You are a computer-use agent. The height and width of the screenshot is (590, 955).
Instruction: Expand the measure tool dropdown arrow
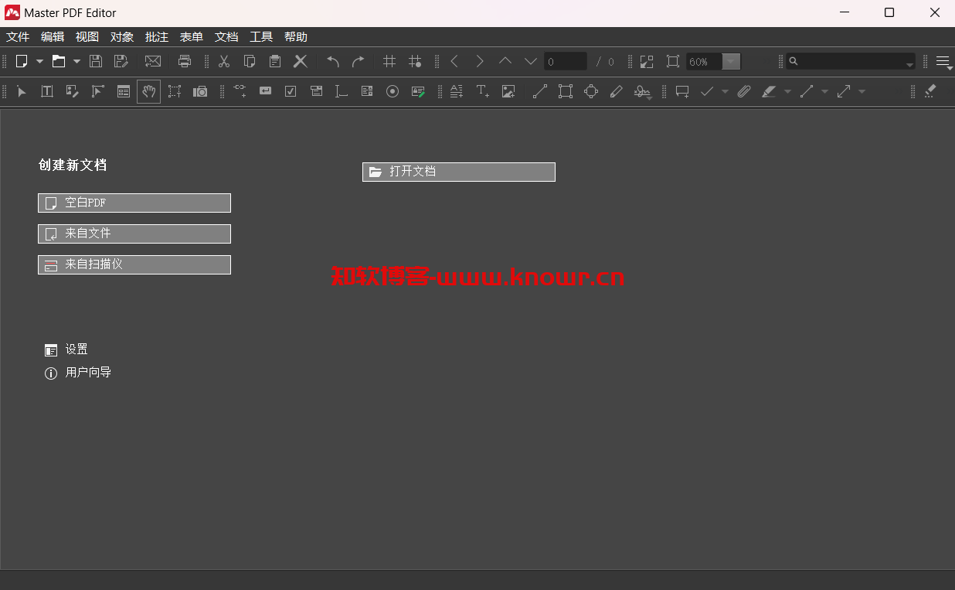pos(862,91)
